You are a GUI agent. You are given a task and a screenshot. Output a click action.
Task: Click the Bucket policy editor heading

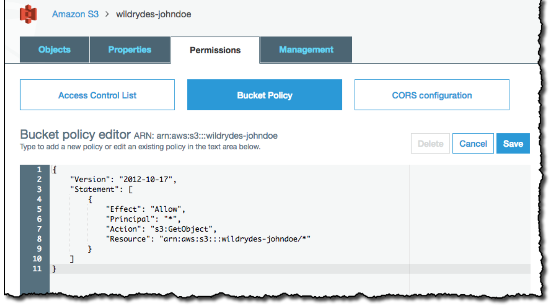click(75, 134)
